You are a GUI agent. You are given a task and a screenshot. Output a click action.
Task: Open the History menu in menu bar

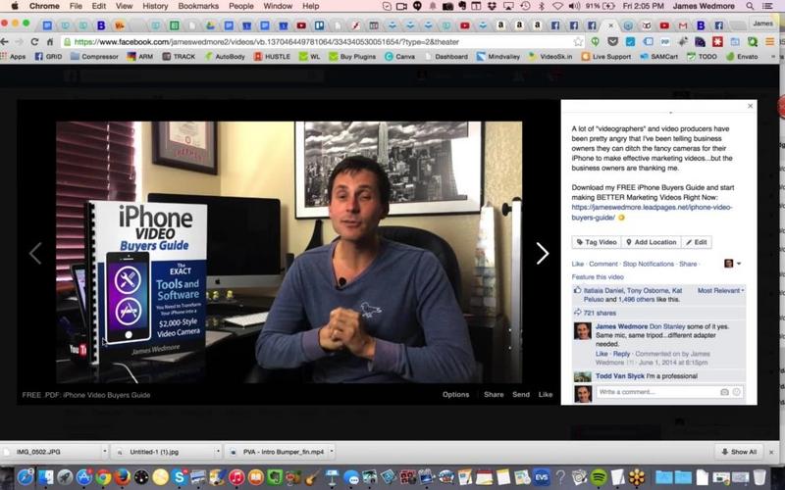(155, 6)
